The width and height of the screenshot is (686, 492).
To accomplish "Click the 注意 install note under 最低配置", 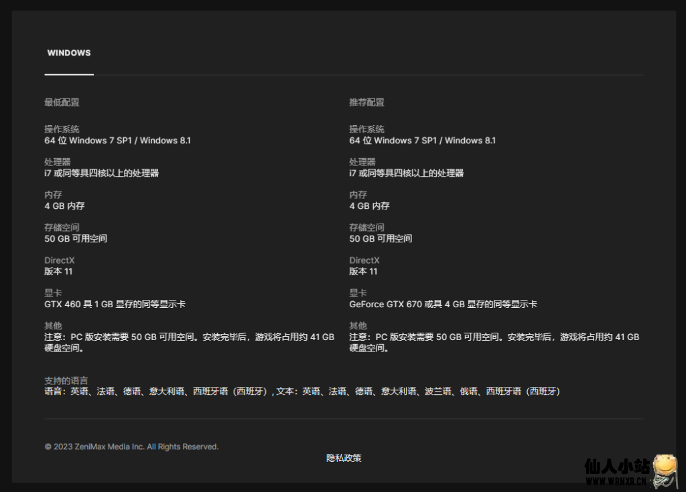I will pyautogui.click(x=189, y=342).
